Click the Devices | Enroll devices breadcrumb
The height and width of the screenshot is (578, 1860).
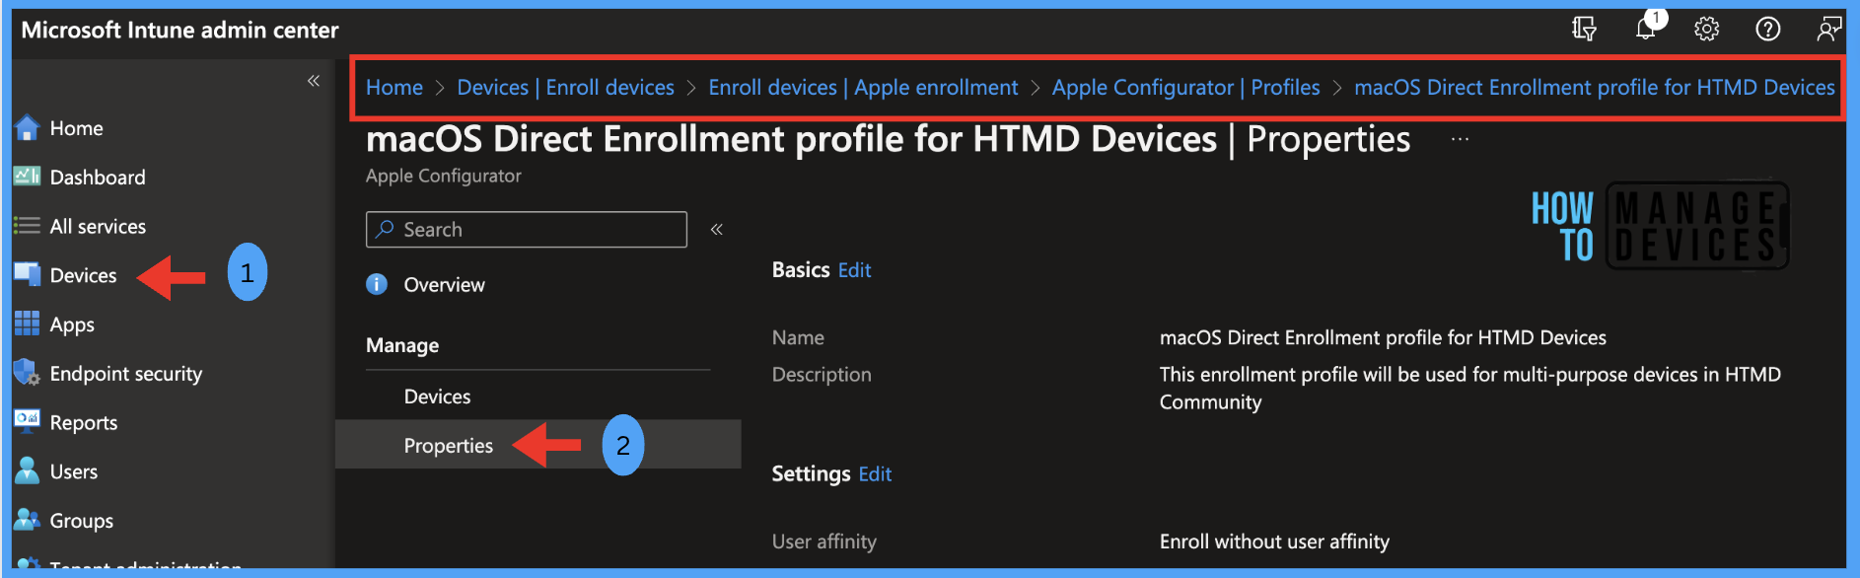(x=566, y=88)
